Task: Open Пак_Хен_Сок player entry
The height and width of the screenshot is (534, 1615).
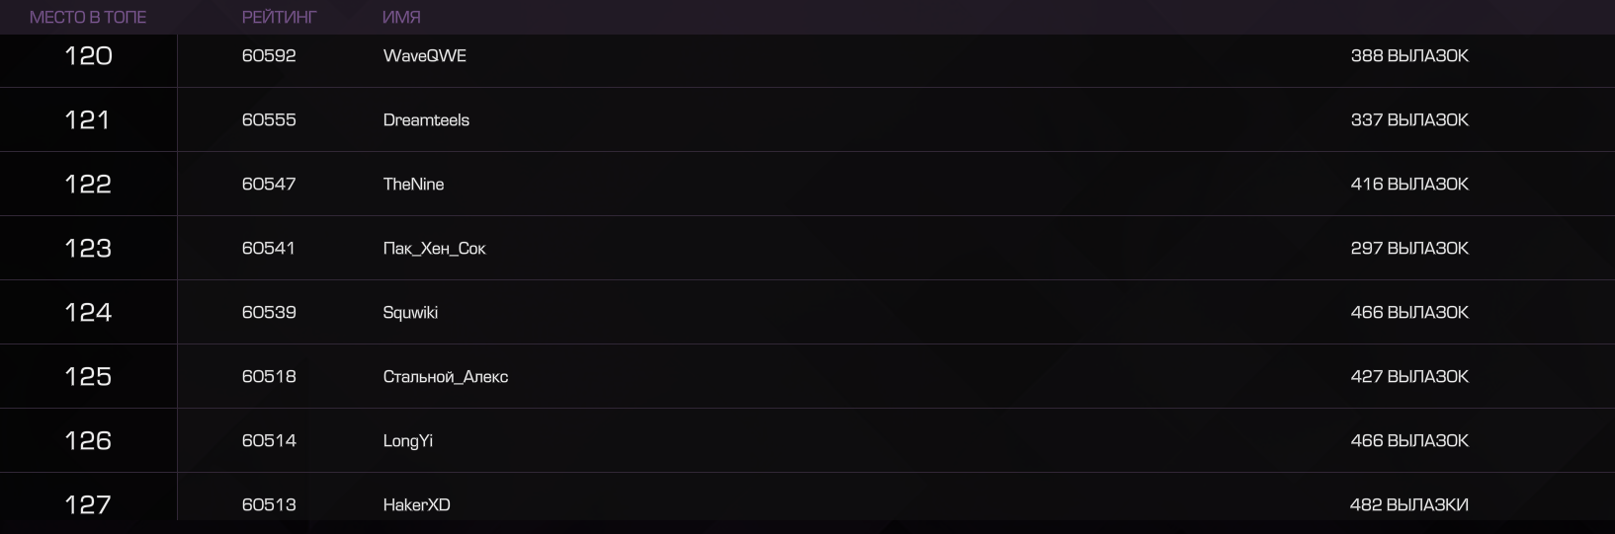Action: (435, 249)
